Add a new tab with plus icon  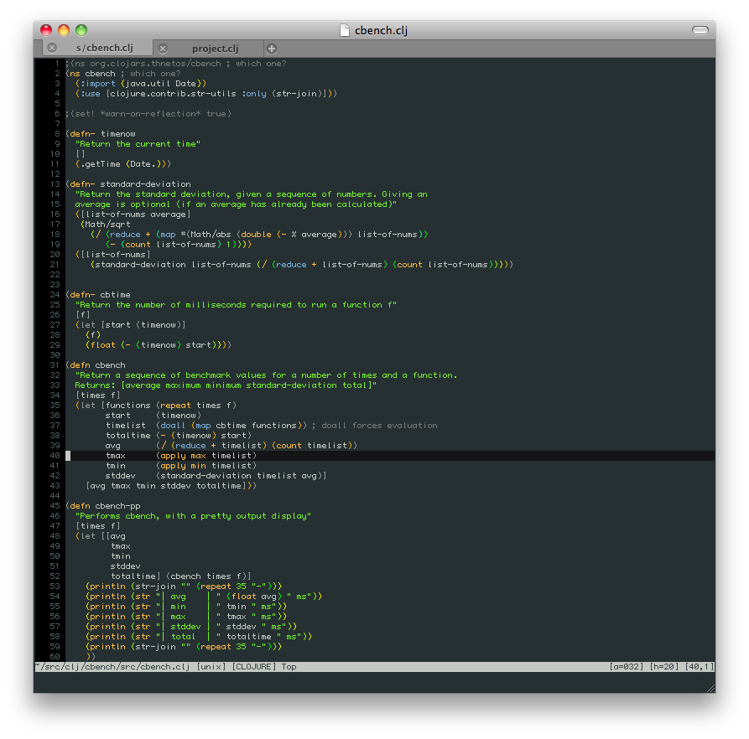coord(271,49)
